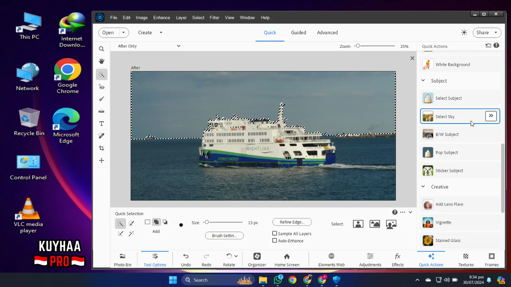Image resolution: width=511 pixels, height=287 pixels.
Task: Expand Select Sky options arrow
Action: (491, 116)
